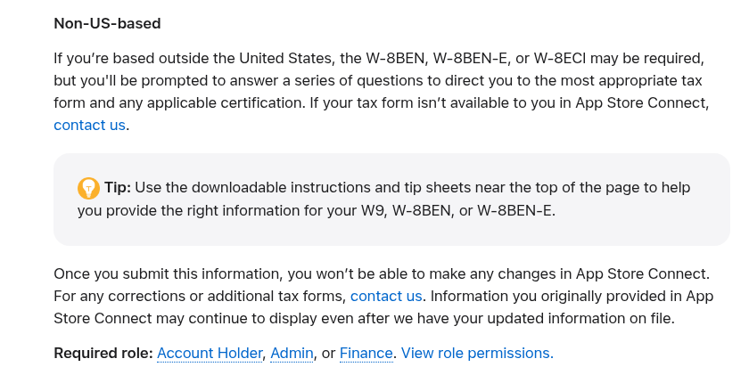Viewport: 749px width, 375px height.
Task: Open the Admin role link
Action: coord(292,353)
